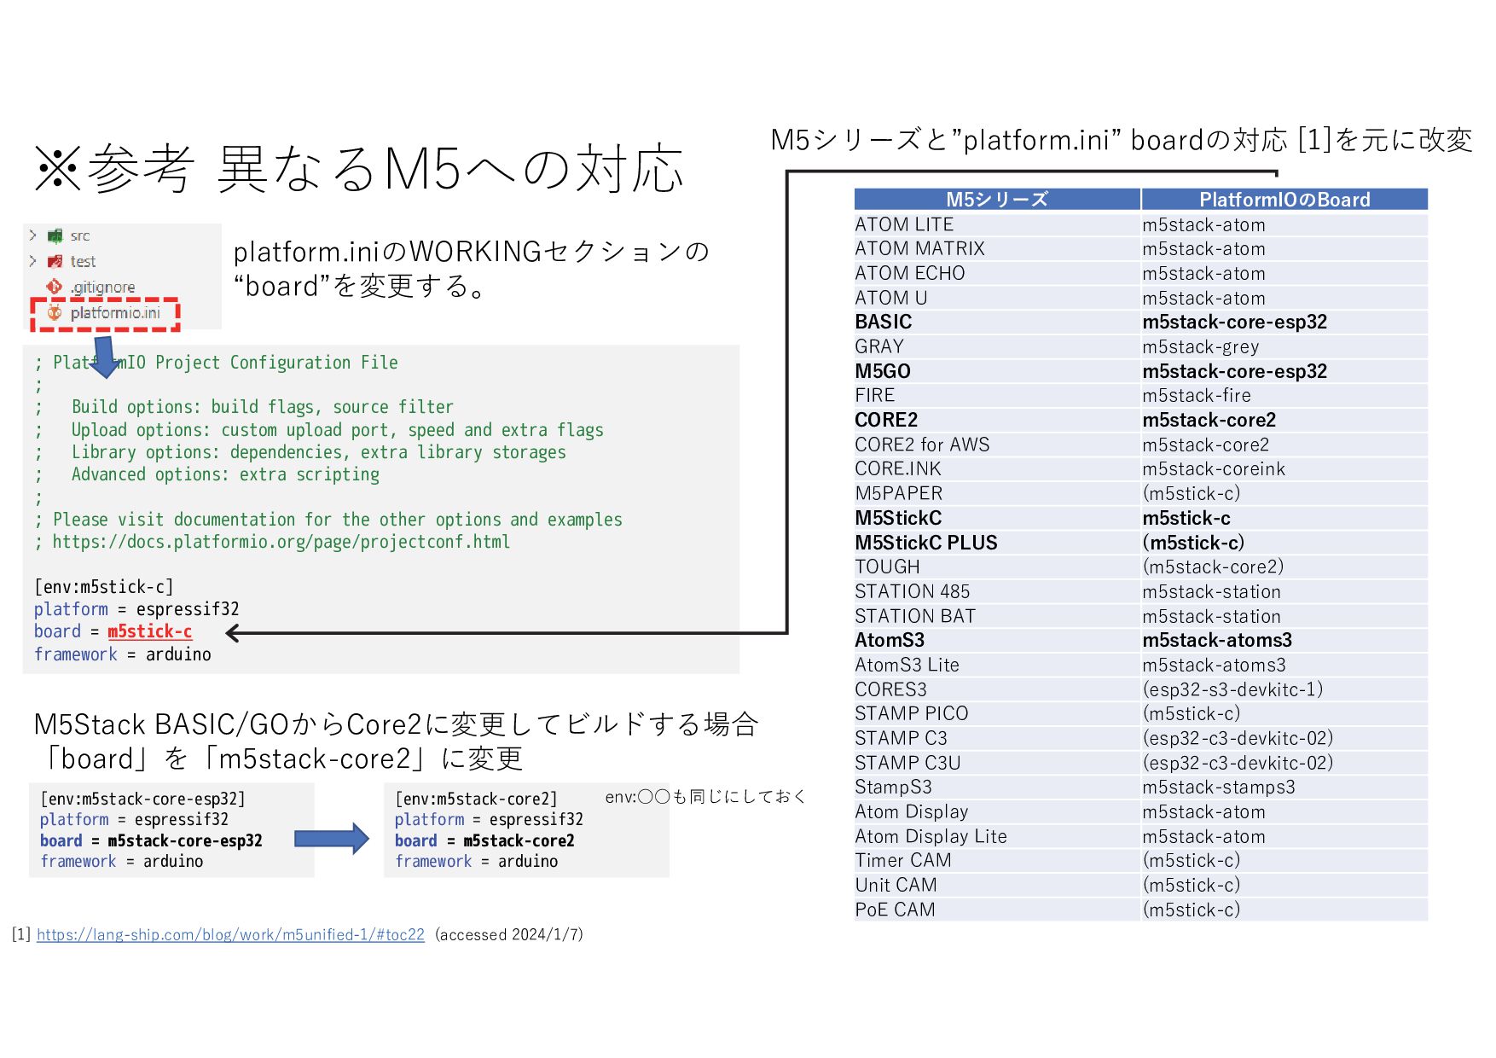Select the test tree item label
The height and width of the screenshot is (1058, 1496).
point(83,261)
